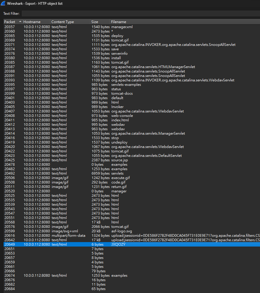Select packet 20676 with 16 bytes

pyautogui.click(x=132, y=280)
